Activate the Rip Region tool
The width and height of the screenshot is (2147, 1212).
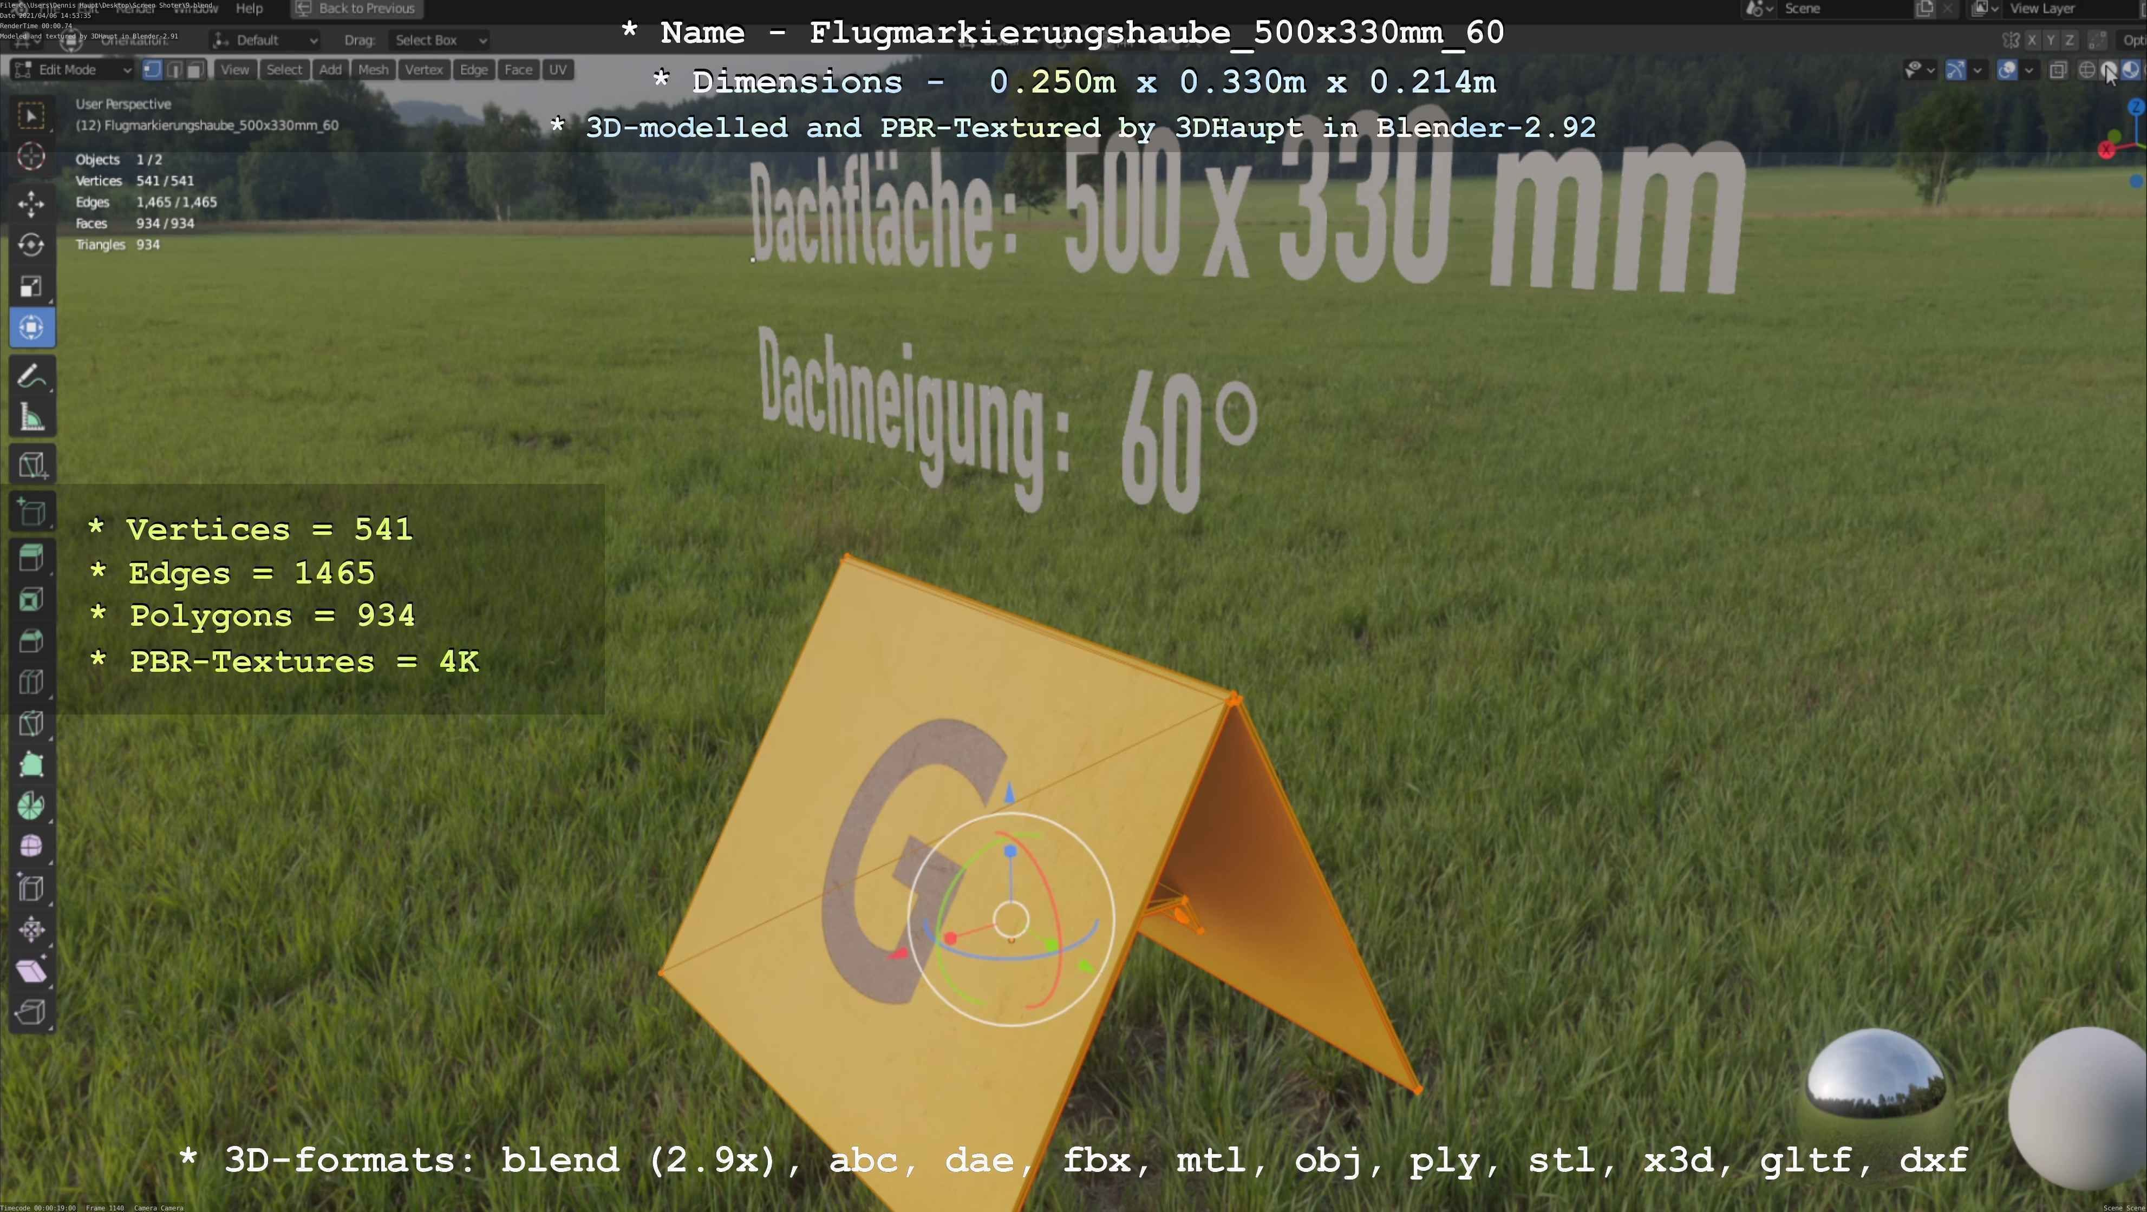pos(31,1012)
